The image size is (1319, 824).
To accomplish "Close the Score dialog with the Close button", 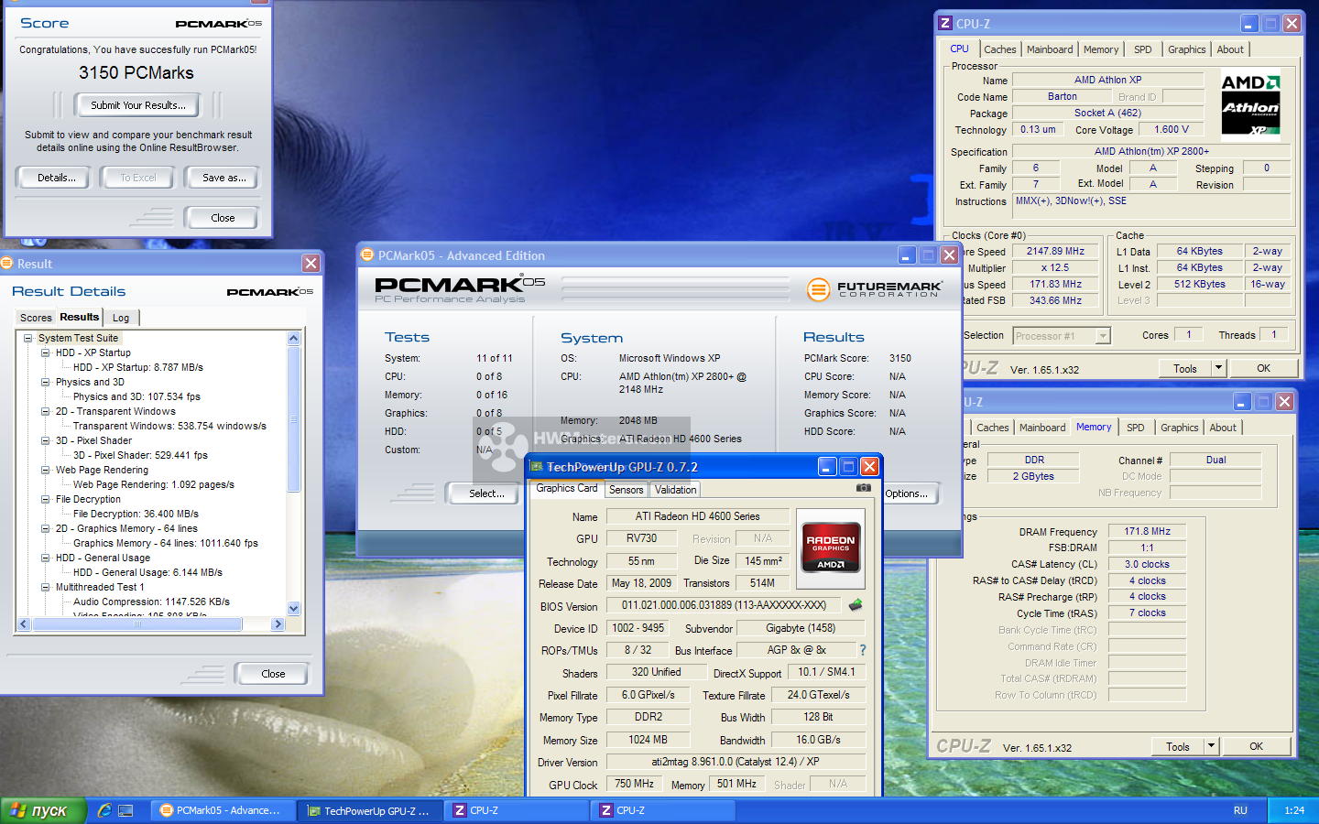I will pos(223,218).
